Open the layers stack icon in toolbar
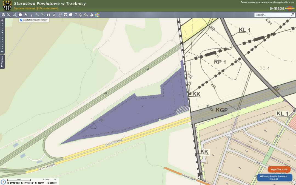Viewport: 296px width, 185px height. (x=3, y=15)
